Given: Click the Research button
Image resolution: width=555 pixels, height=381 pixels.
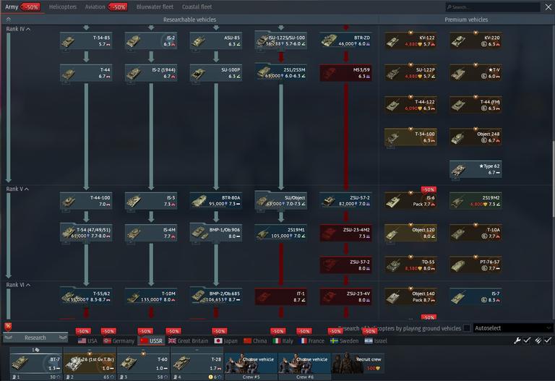Looking at the screenshot, I should 35,338.
